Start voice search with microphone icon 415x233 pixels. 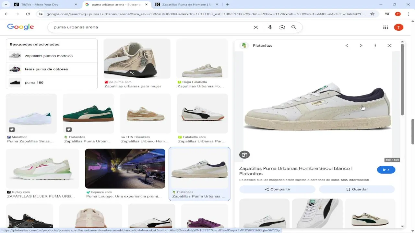[270, 27]
